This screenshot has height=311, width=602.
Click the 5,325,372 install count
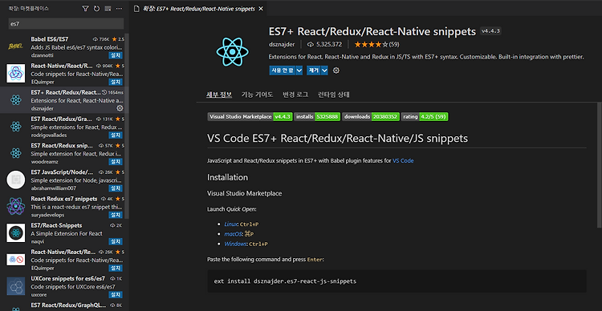(324, 44)
